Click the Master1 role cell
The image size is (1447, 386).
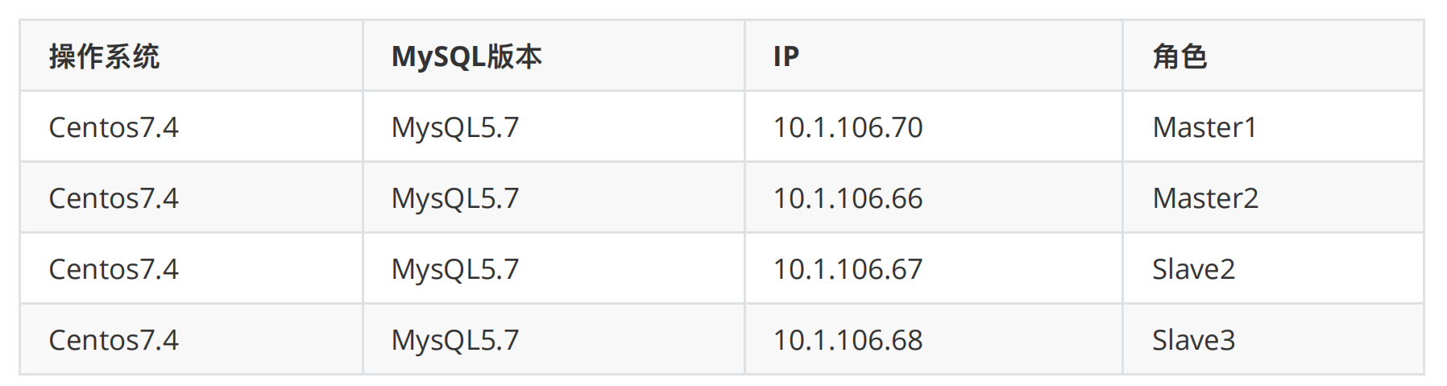click(1204, 127)
